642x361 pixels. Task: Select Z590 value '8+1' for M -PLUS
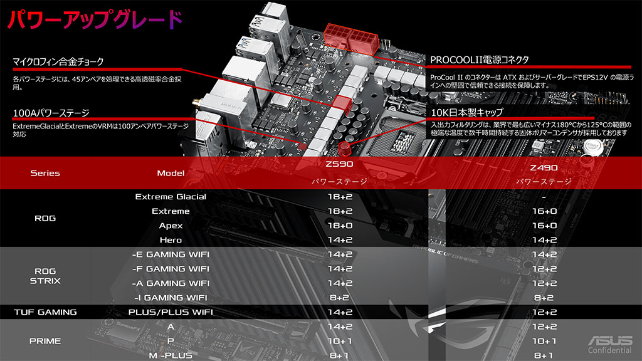[x=339, y=355]
